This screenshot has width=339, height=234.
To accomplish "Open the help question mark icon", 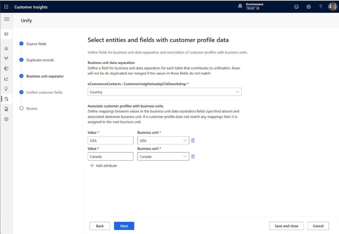I will [321, 7].
